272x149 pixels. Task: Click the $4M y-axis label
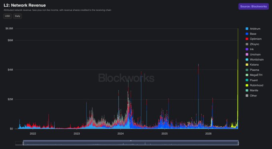coord(10,70)
